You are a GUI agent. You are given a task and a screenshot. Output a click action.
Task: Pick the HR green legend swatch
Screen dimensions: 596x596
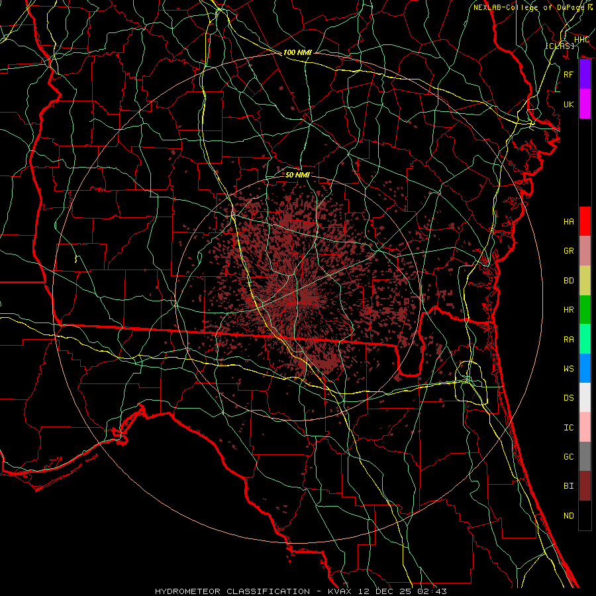(585, 309)
